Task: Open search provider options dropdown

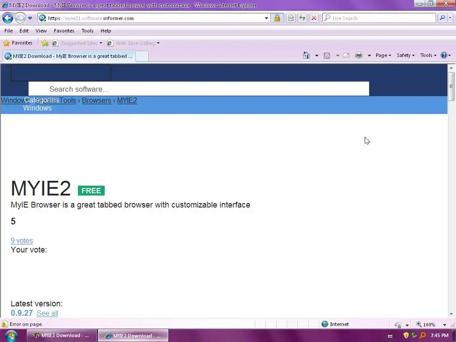Action: pos(450,18)
